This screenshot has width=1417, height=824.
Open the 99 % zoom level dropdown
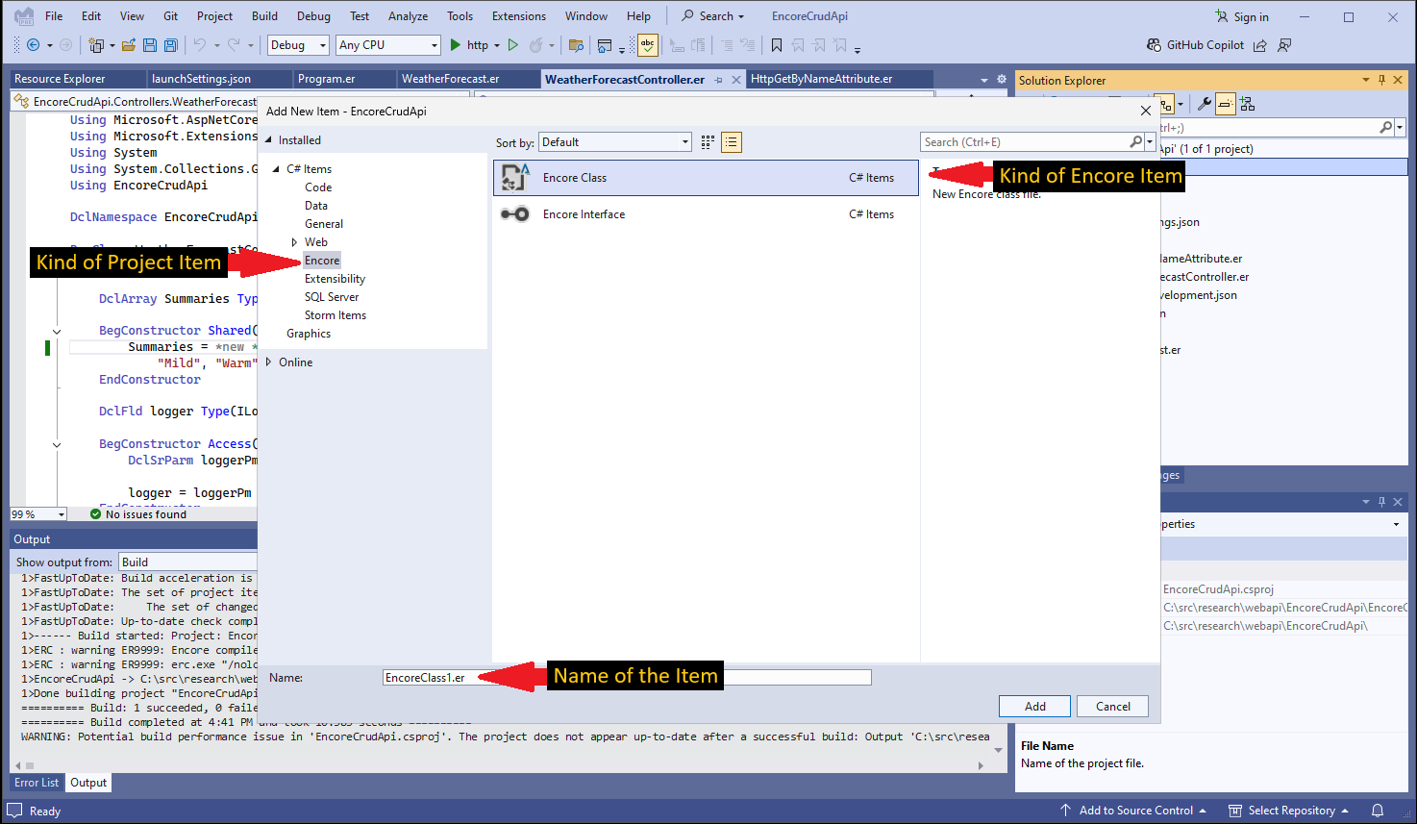coord(38,514)
